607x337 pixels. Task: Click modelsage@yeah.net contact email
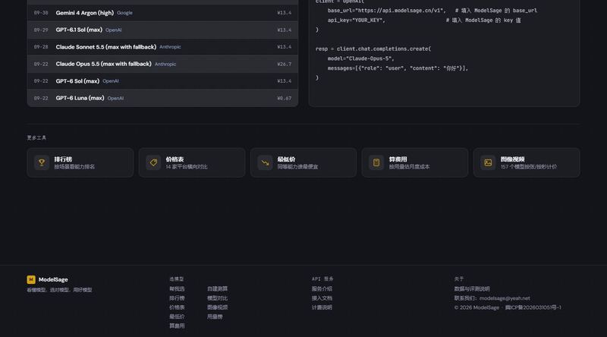(x=505, y=298)
